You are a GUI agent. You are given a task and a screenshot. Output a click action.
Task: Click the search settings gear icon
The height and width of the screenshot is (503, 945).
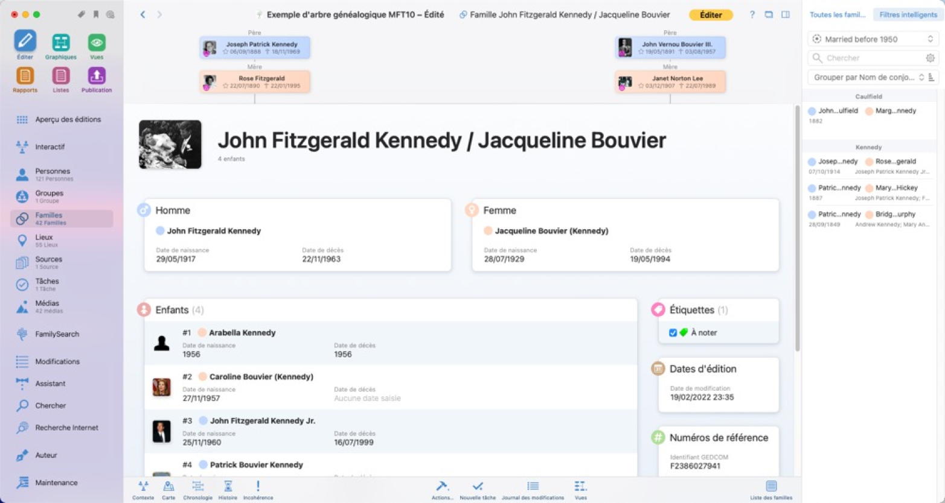[x=930, y=58]
